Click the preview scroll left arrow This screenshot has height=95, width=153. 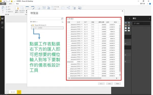point(69,78)
